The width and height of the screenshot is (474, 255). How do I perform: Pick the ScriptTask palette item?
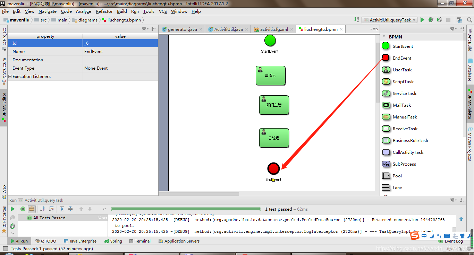pyautogui.click(x=398, y=81)
